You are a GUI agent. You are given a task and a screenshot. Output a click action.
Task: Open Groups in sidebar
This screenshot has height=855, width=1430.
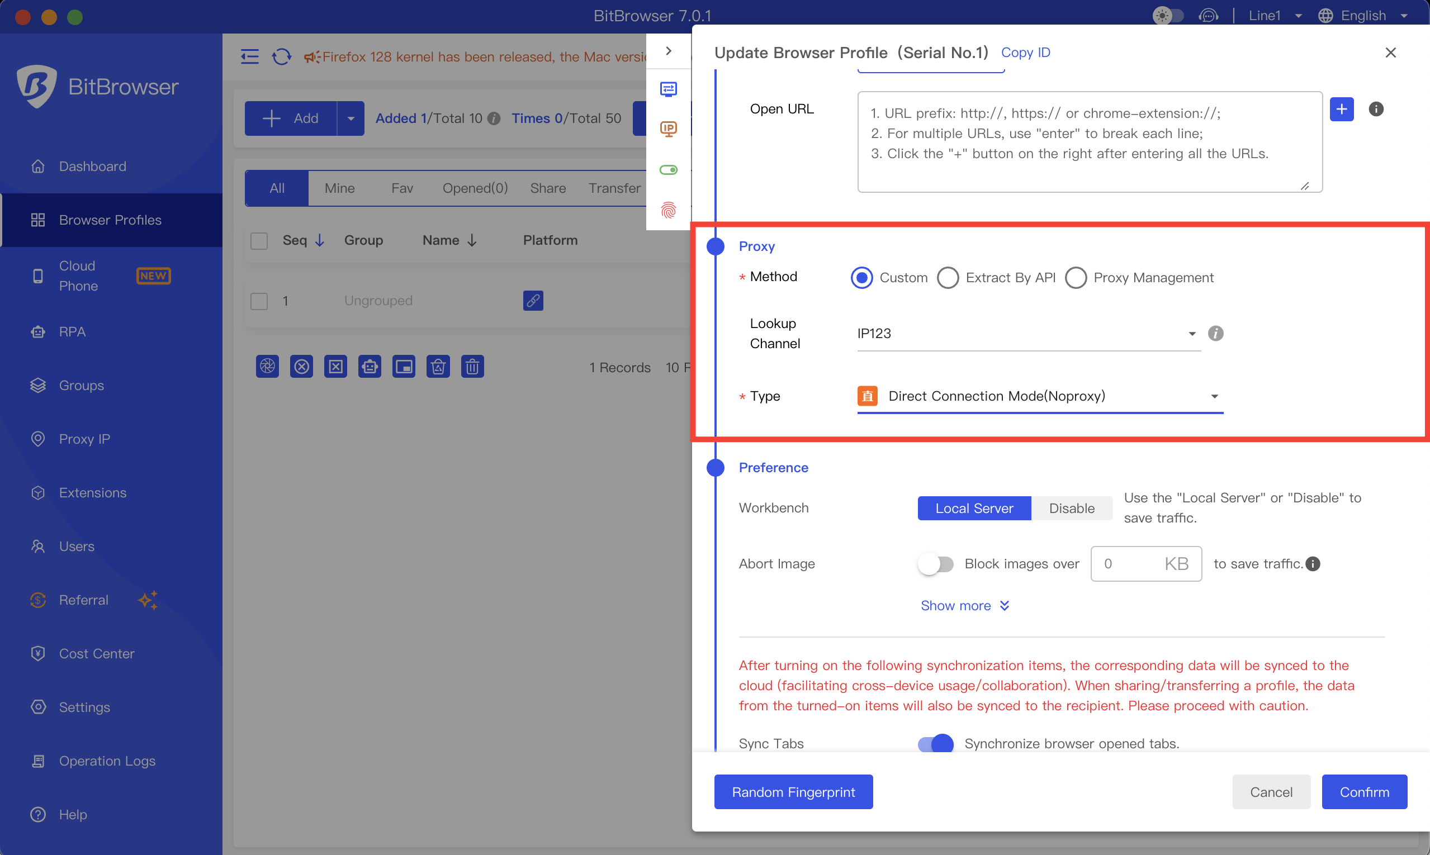(x=111, y=386)
